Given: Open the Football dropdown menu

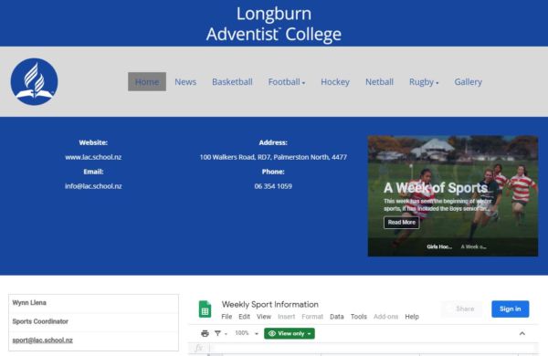Looking at the screenshot, I should pos(287,82).
